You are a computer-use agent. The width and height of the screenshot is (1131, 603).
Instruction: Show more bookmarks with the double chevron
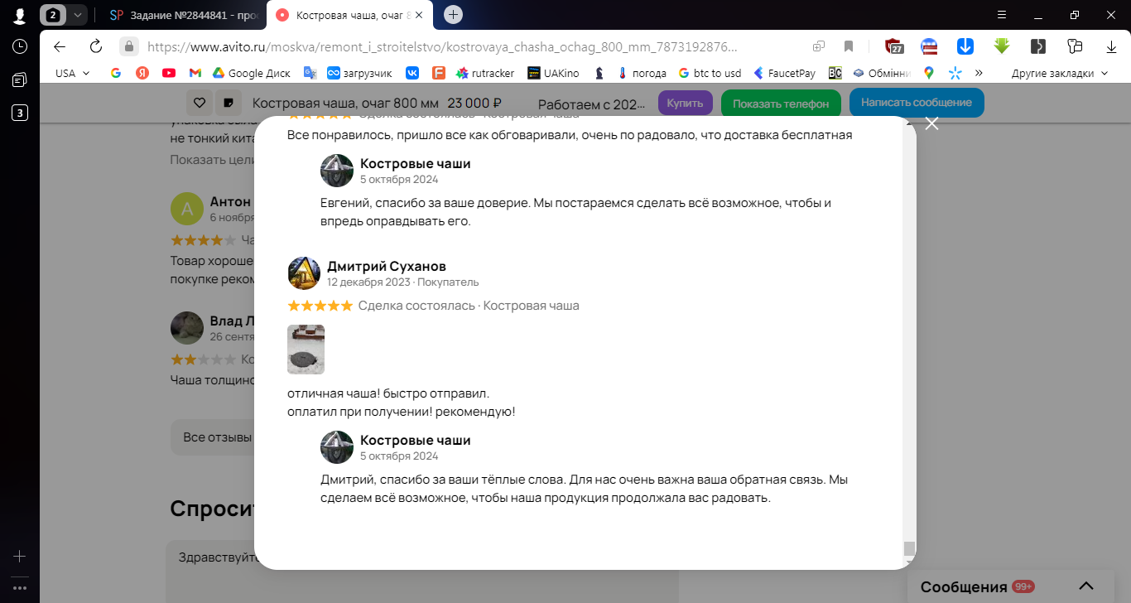979,73
